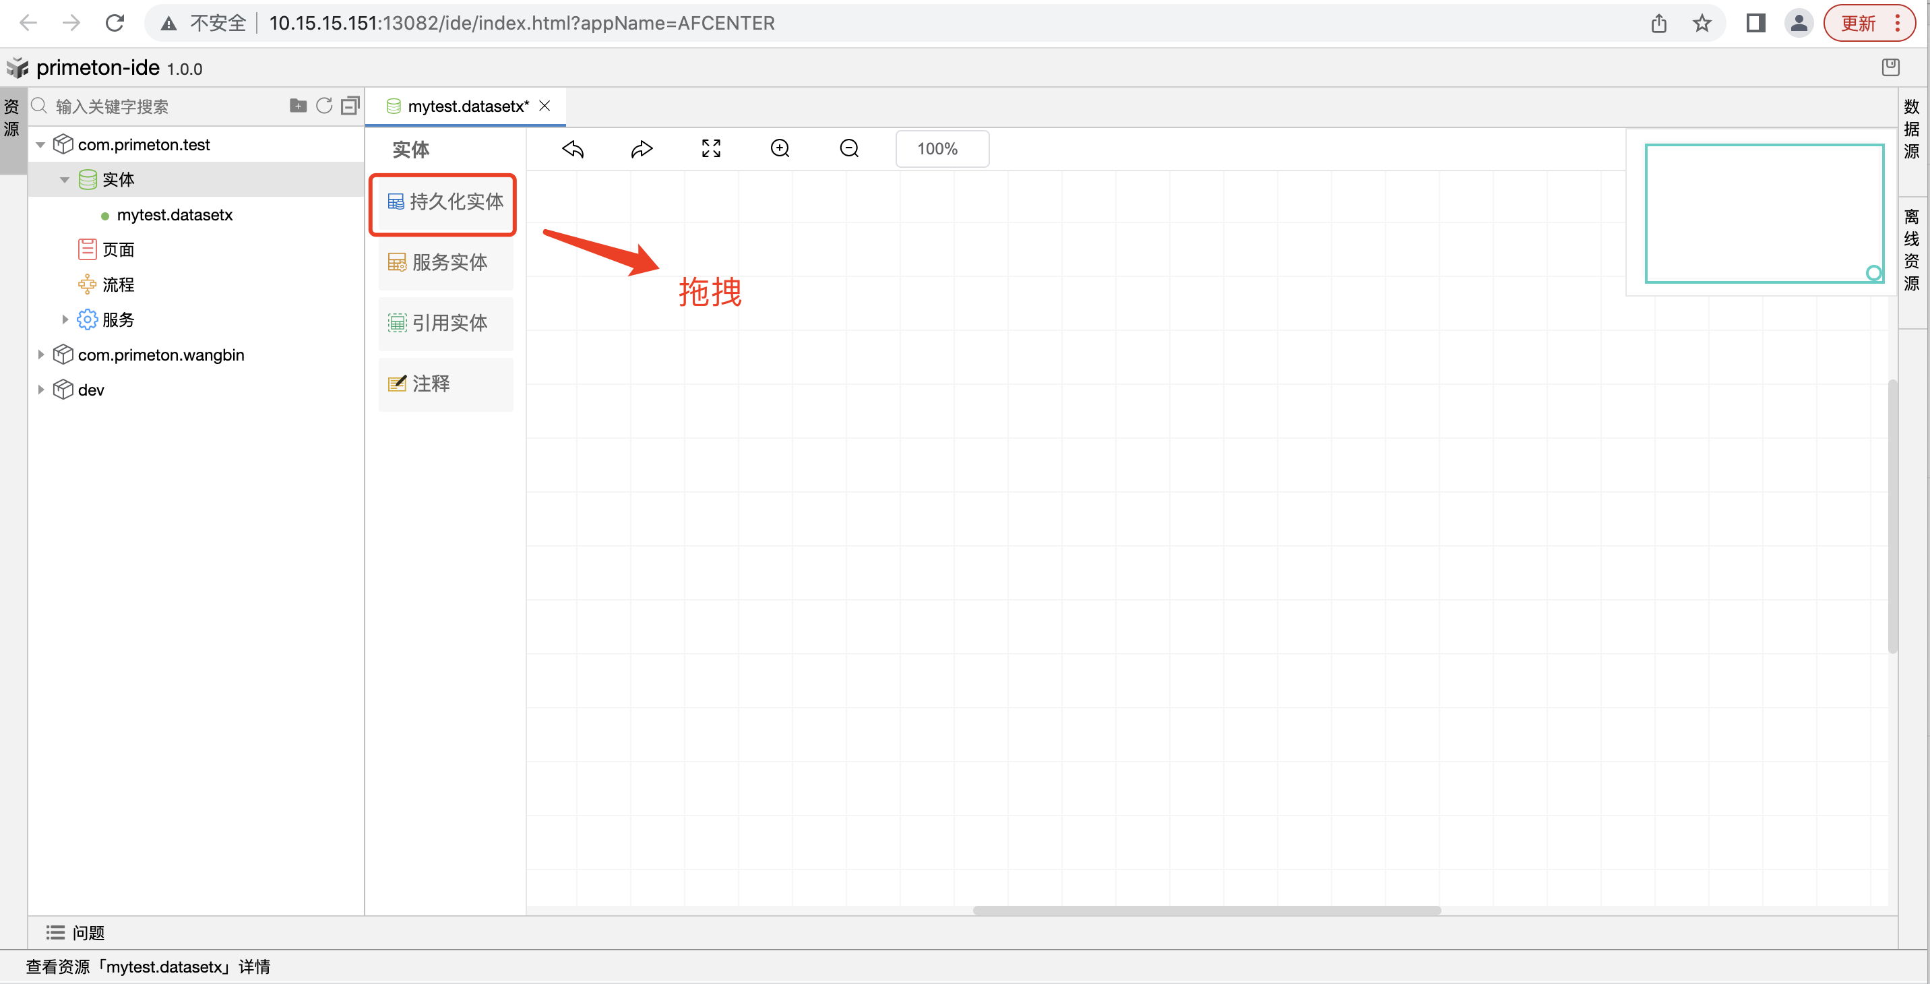
Task: Select the 服务实体 palette item
Action: pyautogui.click(x=446, y=262)
